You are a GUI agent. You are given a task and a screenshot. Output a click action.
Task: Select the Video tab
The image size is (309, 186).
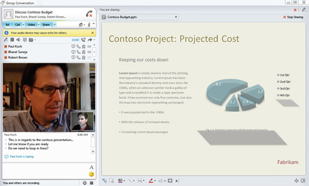coord(31,25)
